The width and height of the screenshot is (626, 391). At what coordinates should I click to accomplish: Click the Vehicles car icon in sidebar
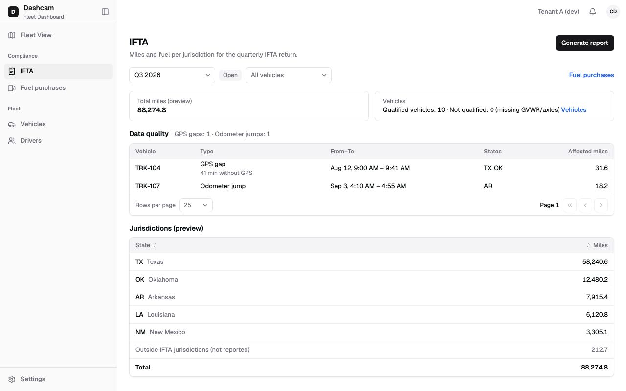tap(12, 124)
